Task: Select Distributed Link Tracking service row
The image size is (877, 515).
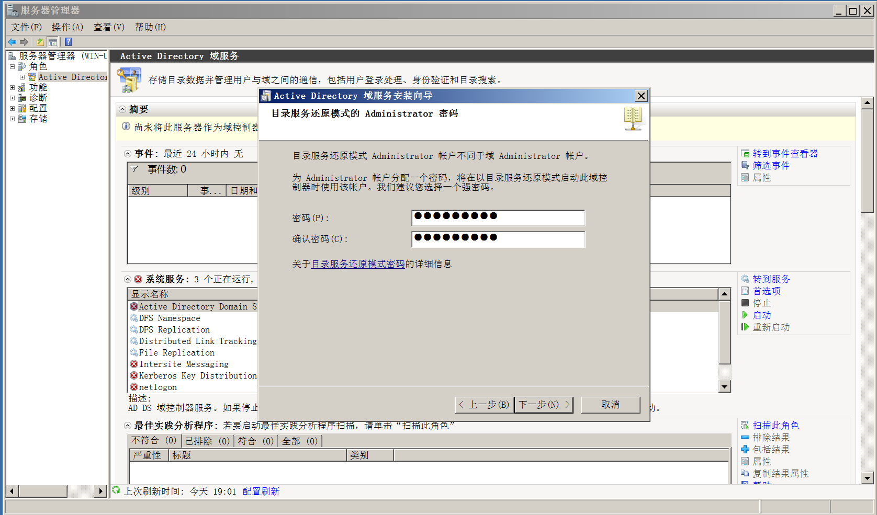Action: [194, 341]
